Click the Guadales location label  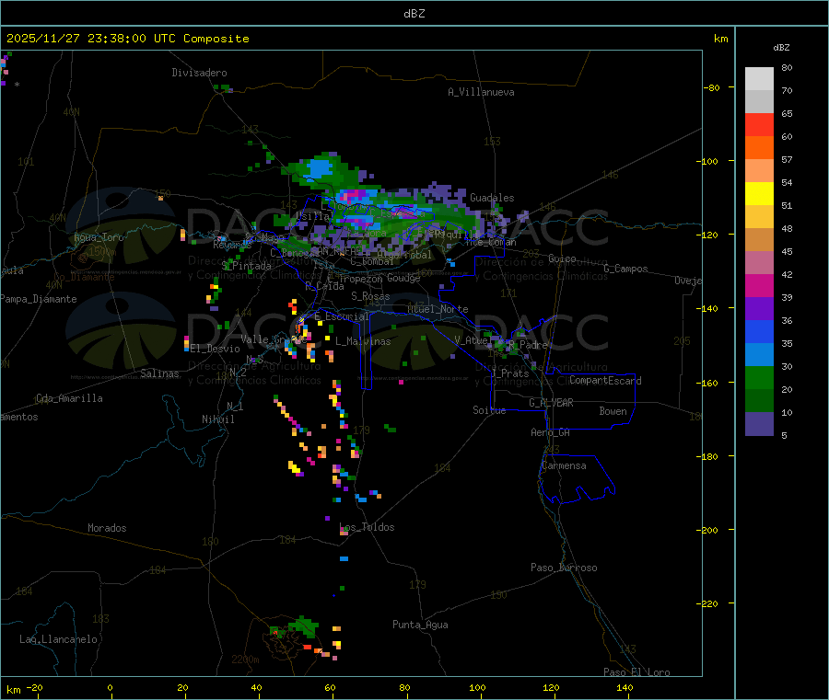(x=492, y=198)
